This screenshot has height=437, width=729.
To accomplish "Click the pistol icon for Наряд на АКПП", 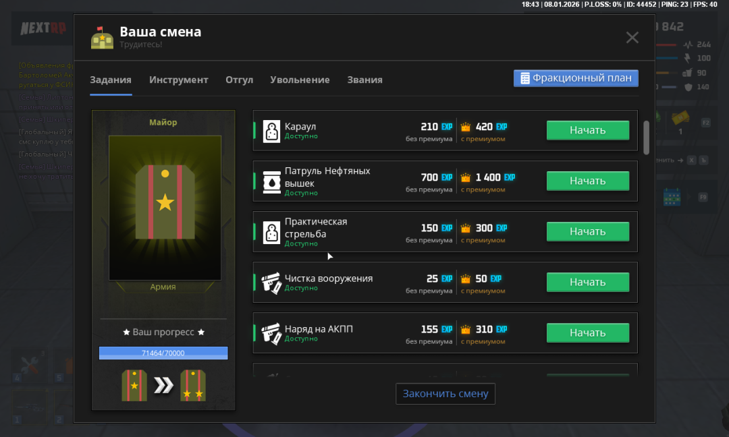I will tap(271, 333).
